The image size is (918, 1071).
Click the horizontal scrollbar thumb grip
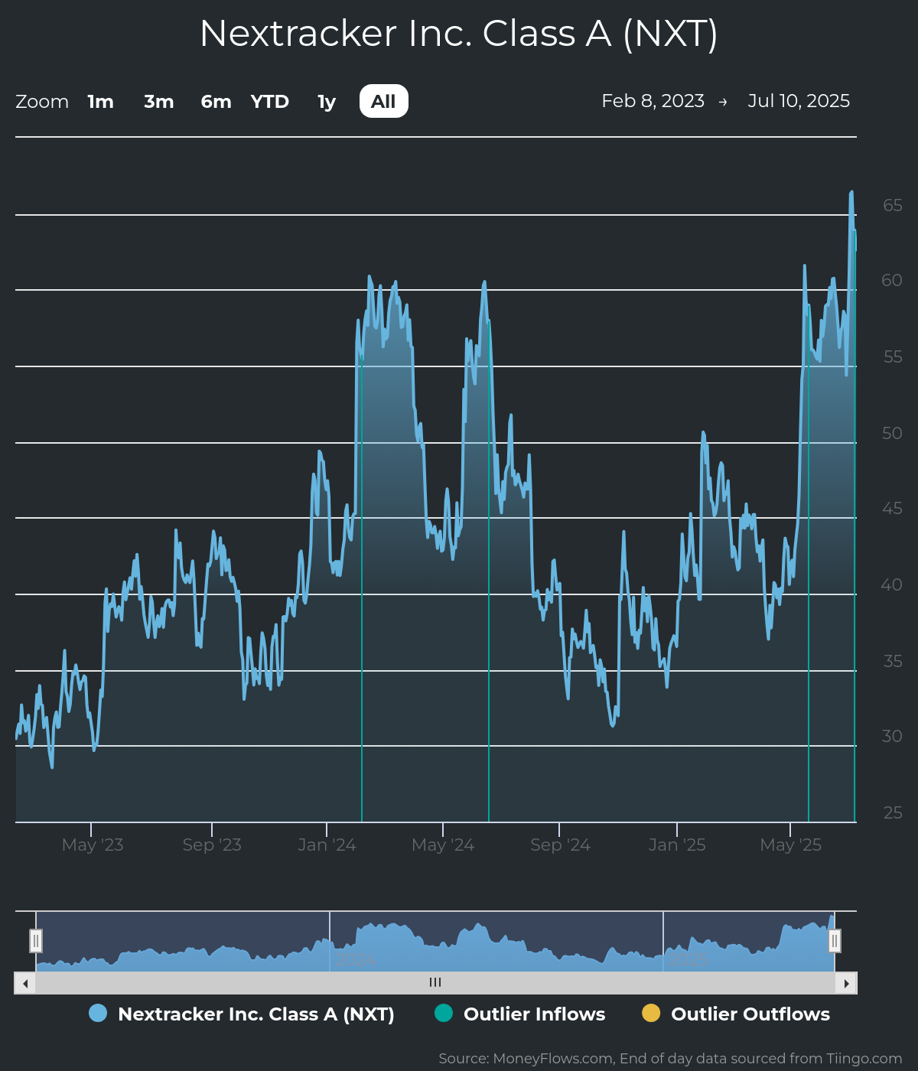[435, 982]
